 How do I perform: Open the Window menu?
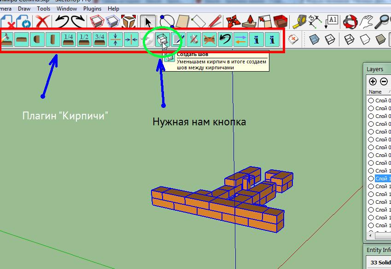[67, 8]
